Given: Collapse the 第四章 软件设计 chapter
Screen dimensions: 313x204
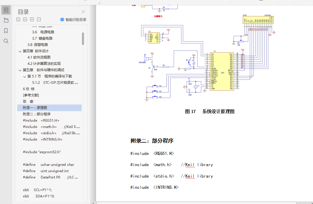Looking at the screenshot, I should click(20, 51).
